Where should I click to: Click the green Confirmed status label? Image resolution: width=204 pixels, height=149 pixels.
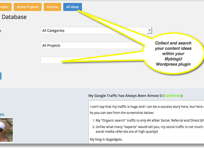(x=173, y=96)
